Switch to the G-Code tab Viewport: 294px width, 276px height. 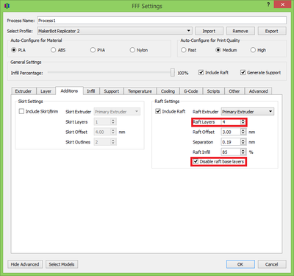click(191, 91)
